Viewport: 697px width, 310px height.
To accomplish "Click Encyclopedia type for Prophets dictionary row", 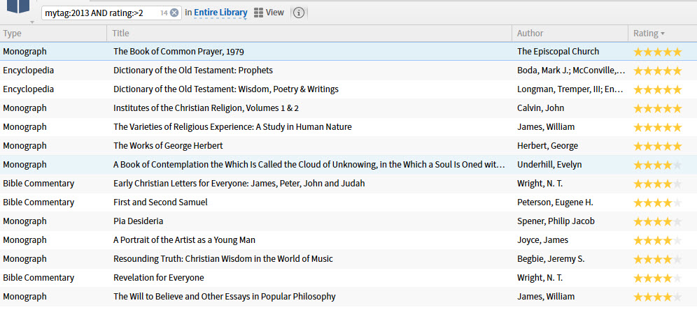I will pyautogui.click(x=29, y=71).
